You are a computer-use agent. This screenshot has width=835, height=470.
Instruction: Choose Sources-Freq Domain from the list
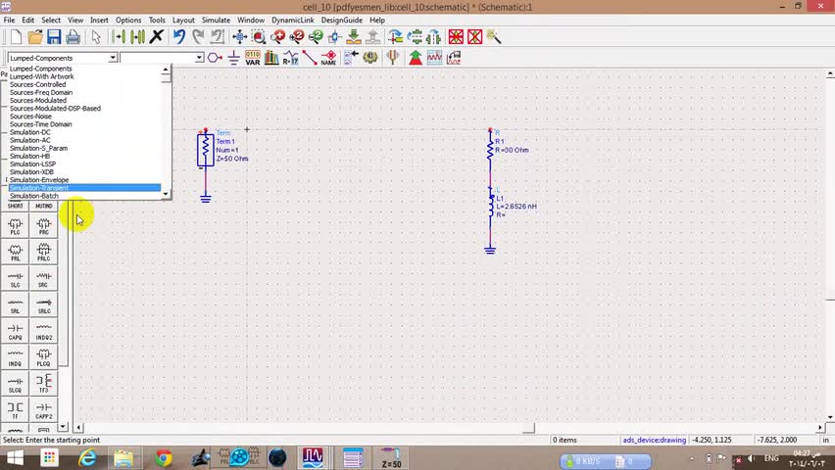[84, 92]
